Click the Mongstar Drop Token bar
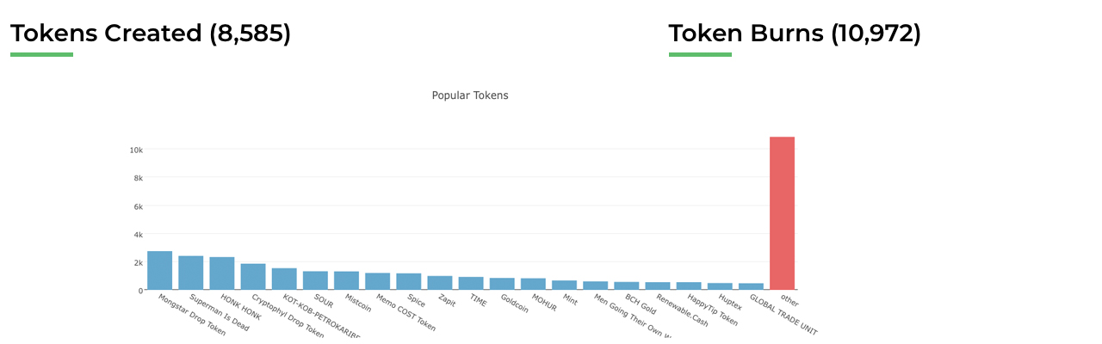The image size is (1102, 344). (160, 271)
